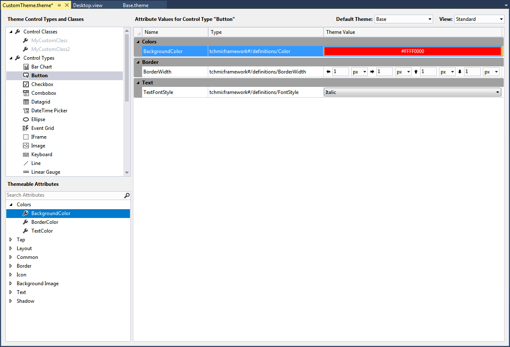
Task: Click the wrench icon beside BorderColor
Action: pyautogui.click(x=25, y=222)
